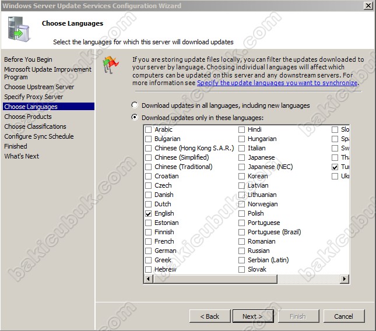This screenshot has height=331, width=376.
Task: Check the Slovak checkbox
Action: coord(241,269)
